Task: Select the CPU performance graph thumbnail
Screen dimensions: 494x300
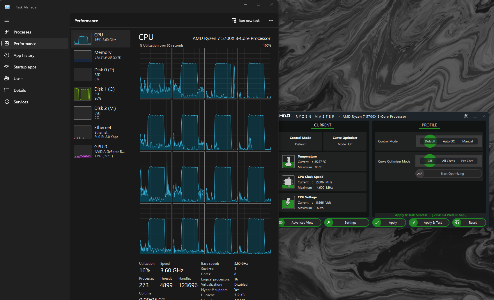Action: click(x=83, y=38)
